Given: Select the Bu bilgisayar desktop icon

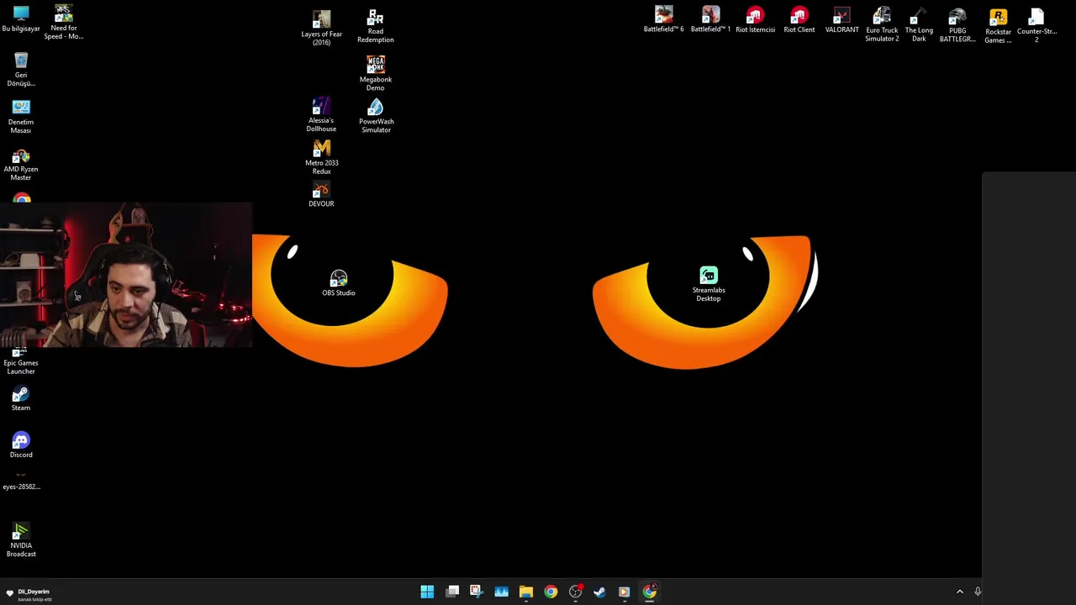Looking at the screenshot, I should (21, 18).
